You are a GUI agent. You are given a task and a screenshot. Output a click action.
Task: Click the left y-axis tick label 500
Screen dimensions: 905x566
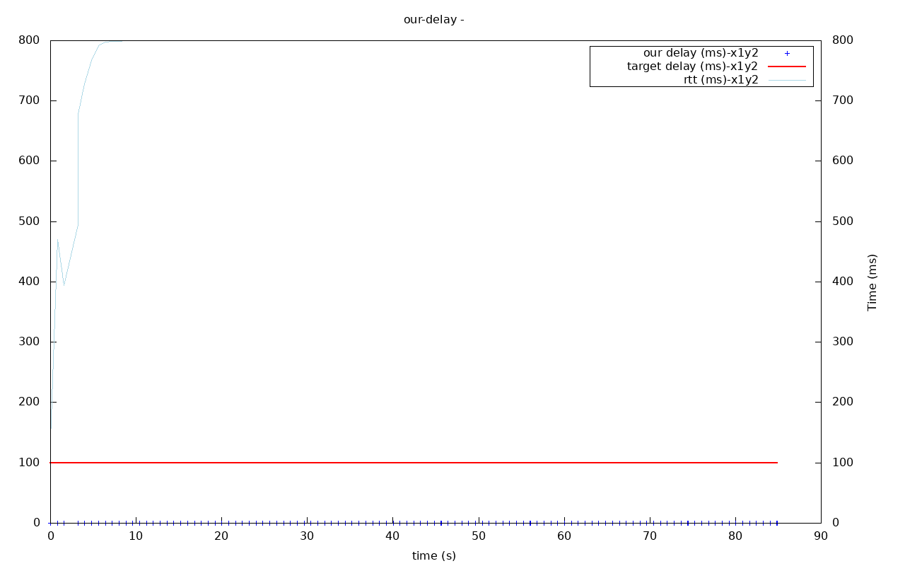click(29, 221)
